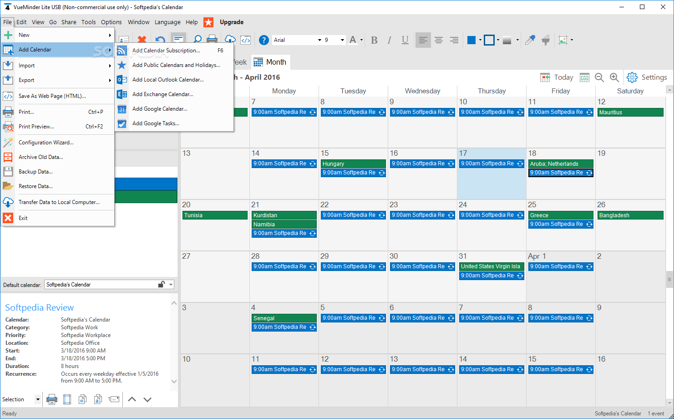Click the solid blue fill color swatch
The width and height of the screenshot is (674, 419).
point(471,40)
